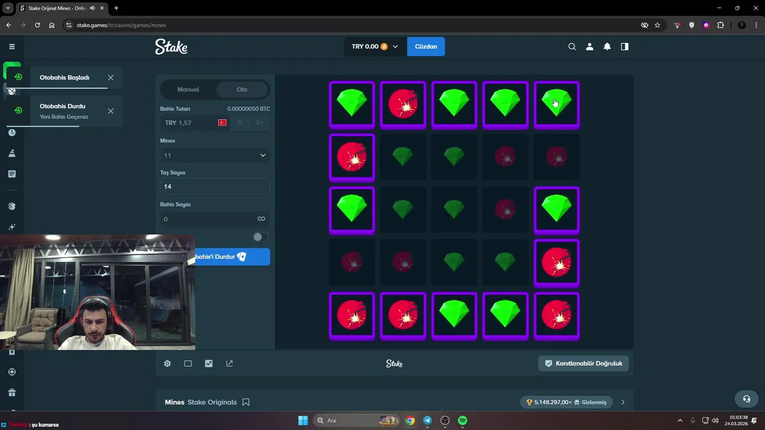Open Spotify from the taskbar
The height and width of the screenshot is (430, 765).
(463, 420)
